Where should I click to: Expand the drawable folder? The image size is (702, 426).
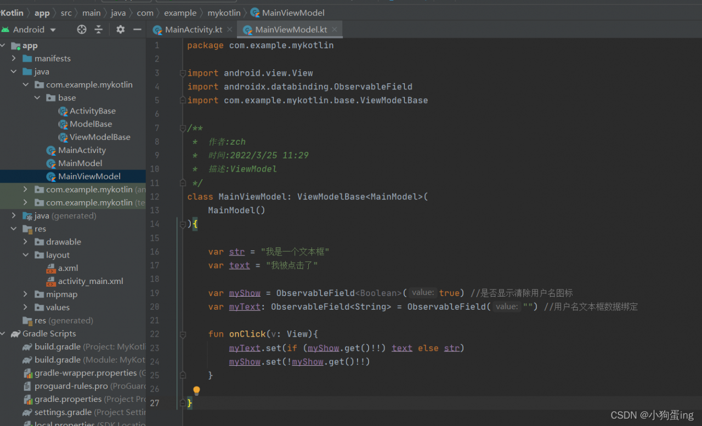coord(25,242)
